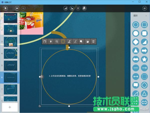
Task: Select slide 3 thumbnail
Action: point(10,42)
